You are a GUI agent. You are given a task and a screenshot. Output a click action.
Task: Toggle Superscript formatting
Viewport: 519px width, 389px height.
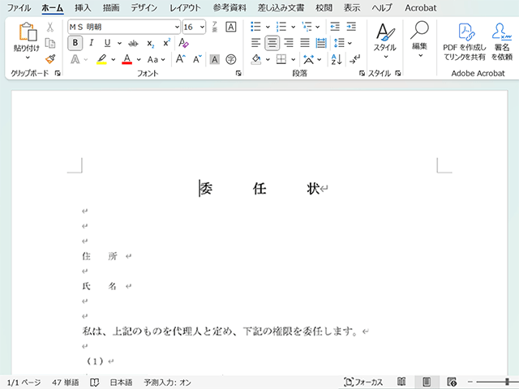(167, 43)
